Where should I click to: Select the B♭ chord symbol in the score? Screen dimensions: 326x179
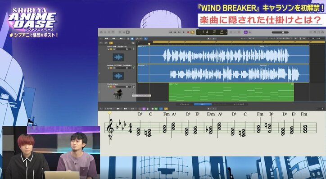(x=271, y=114)
